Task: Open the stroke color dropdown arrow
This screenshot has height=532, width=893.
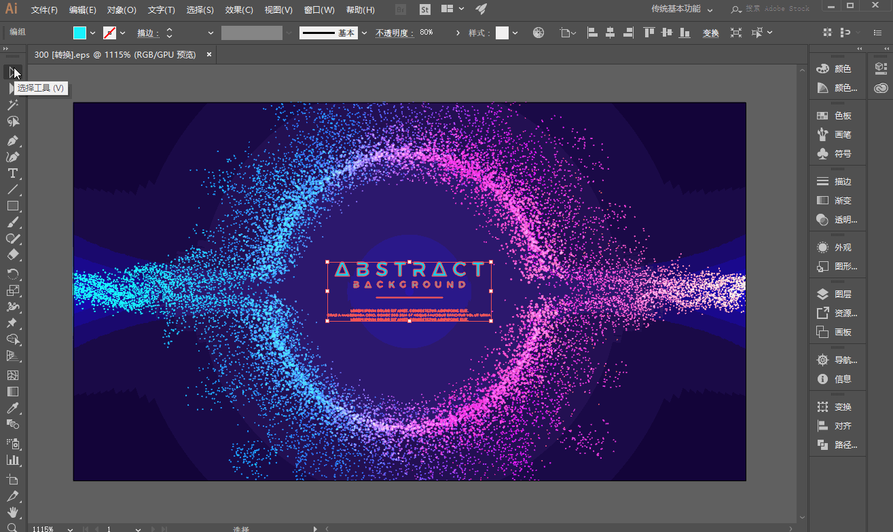Action: coord(123,33)
